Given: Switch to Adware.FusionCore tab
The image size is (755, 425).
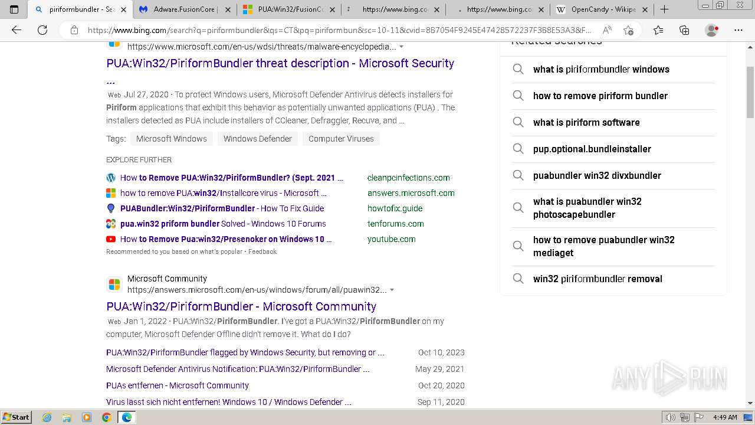Looking at the screenshot, I should coord(185,9).
